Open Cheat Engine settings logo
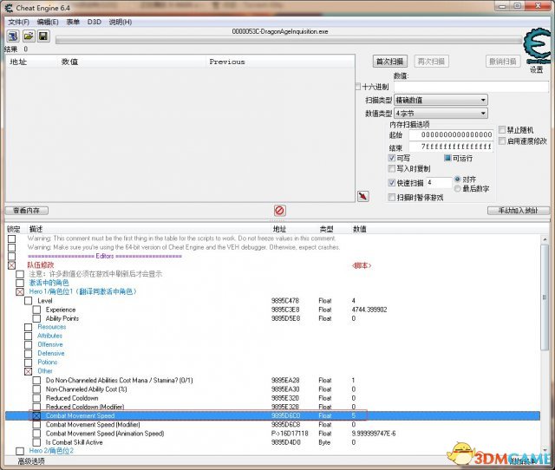The width and height of the screenshot is (555, 470). (x=538, y=46)
